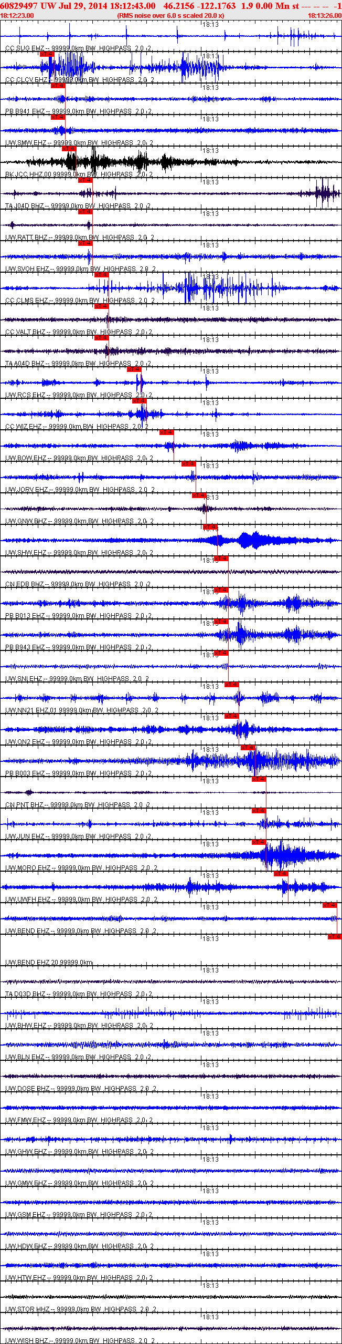Select the pick marker on UW.SVOH trace
The image size is (342, 1344).
pyautogui.click(x=85, y=243)
